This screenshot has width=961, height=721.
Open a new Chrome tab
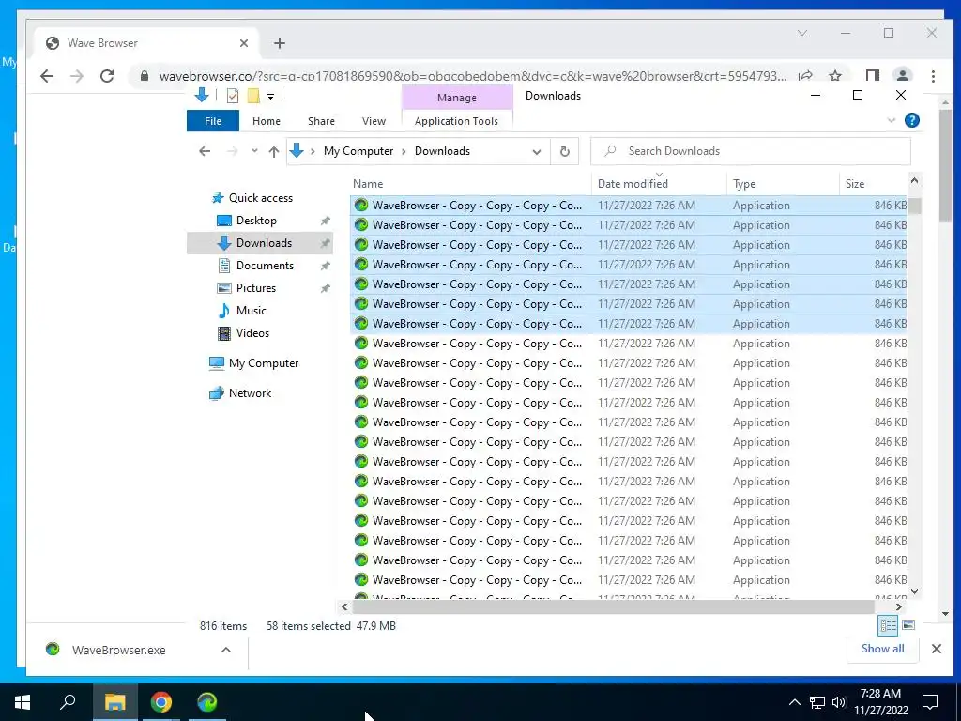(280, 43)
